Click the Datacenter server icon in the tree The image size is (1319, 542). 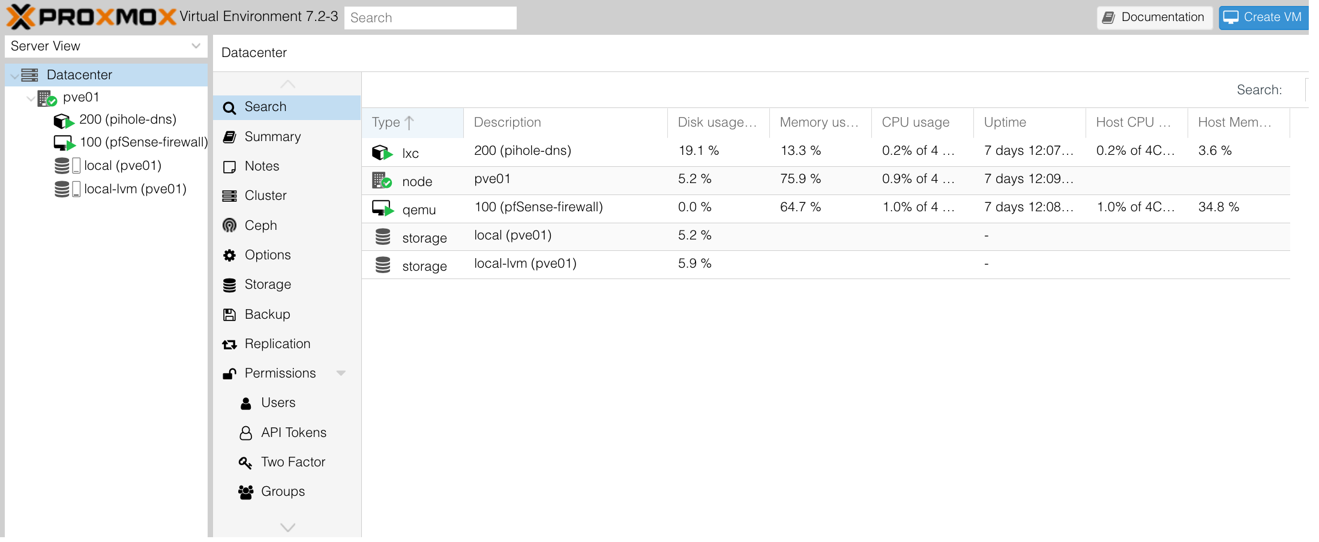click(29, 75)
